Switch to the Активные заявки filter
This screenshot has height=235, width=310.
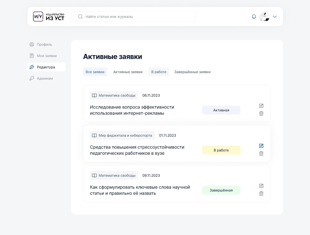click(128, 72)
